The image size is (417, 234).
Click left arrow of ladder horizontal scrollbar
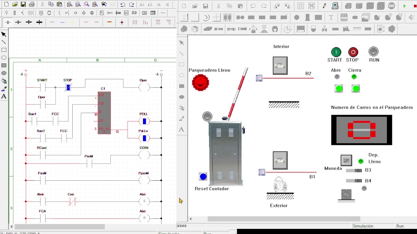pyautogui.click(x=12, y=227)
